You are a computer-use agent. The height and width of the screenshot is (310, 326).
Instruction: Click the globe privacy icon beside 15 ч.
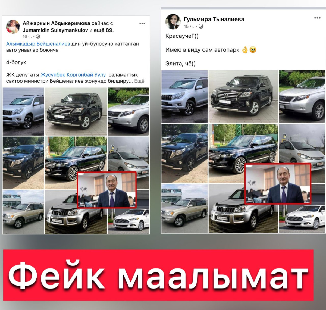201,26
